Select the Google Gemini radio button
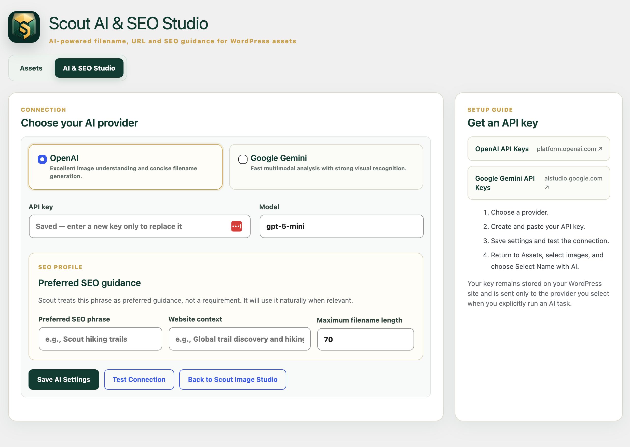Screen dimensions: 630x447 click(243, 159)
